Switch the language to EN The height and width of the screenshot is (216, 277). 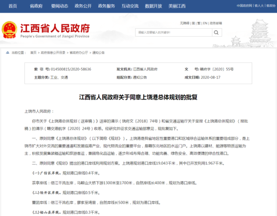pos(205,23)
